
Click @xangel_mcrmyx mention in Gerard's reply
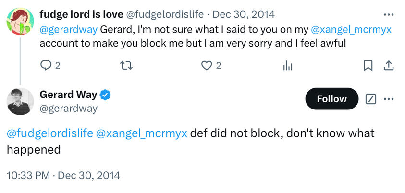142,133
